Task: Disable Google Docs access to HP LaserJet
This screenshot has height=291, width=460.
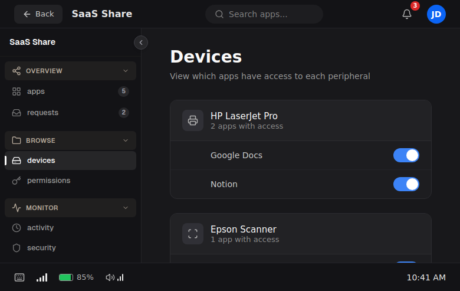Action: (406, 155)
